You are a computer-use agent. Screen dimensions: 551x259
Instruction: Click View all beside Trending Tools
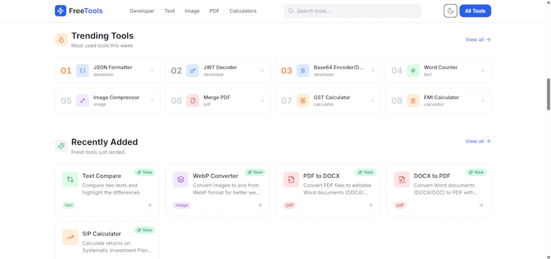click(478, 40)
